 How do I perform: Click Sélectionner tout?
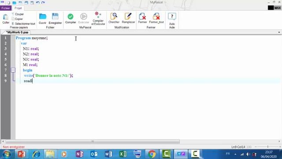(23, 23)
